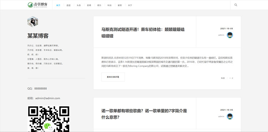Click the 青草博客 leaf logo
Viewport: 268px width, 132px height.
pyautogui.click(x=38, y=5)
